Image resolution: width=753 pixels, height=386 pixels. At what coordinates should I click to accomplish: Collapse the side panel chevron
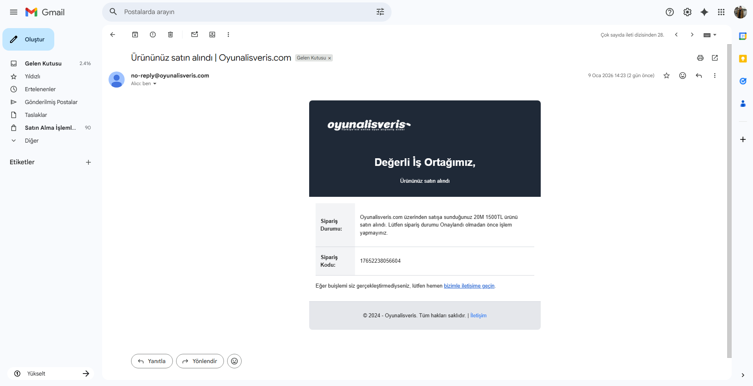[x=743, y=375]
